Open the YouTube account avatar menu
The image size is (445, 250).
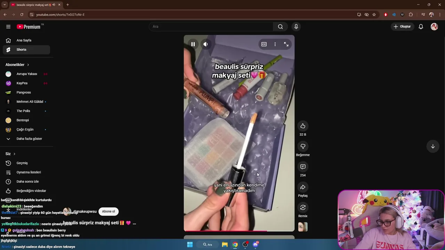click(434, 27)
